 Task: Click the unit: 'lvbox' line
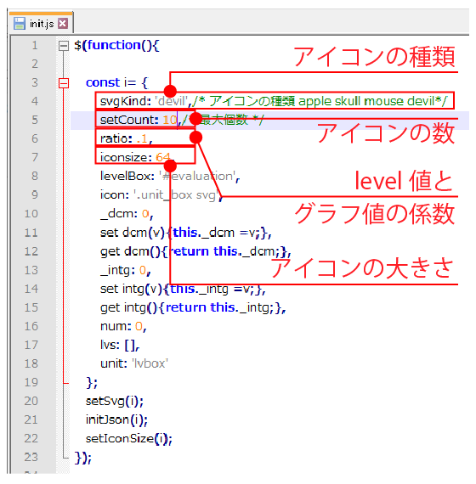click(134, 363)
